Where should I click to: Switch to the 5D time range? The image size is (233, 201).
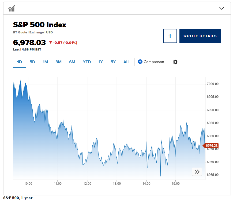coord(32,62)
